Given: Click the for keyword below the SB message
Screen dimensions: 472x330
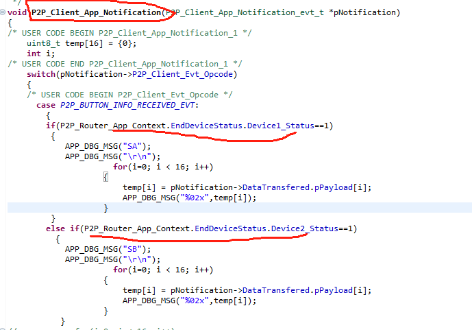Looking at the screenshot, I should [120, 270].
